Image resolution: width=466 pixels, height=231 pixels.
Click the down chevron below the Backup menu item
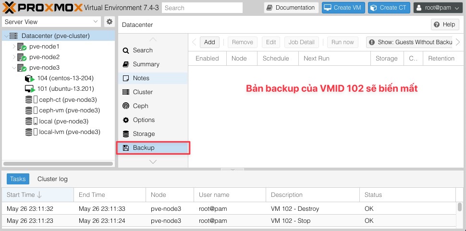pos(153,162)
